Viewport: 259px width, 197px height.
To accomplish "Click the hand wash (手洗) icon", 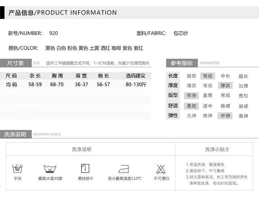I will 18,169.
